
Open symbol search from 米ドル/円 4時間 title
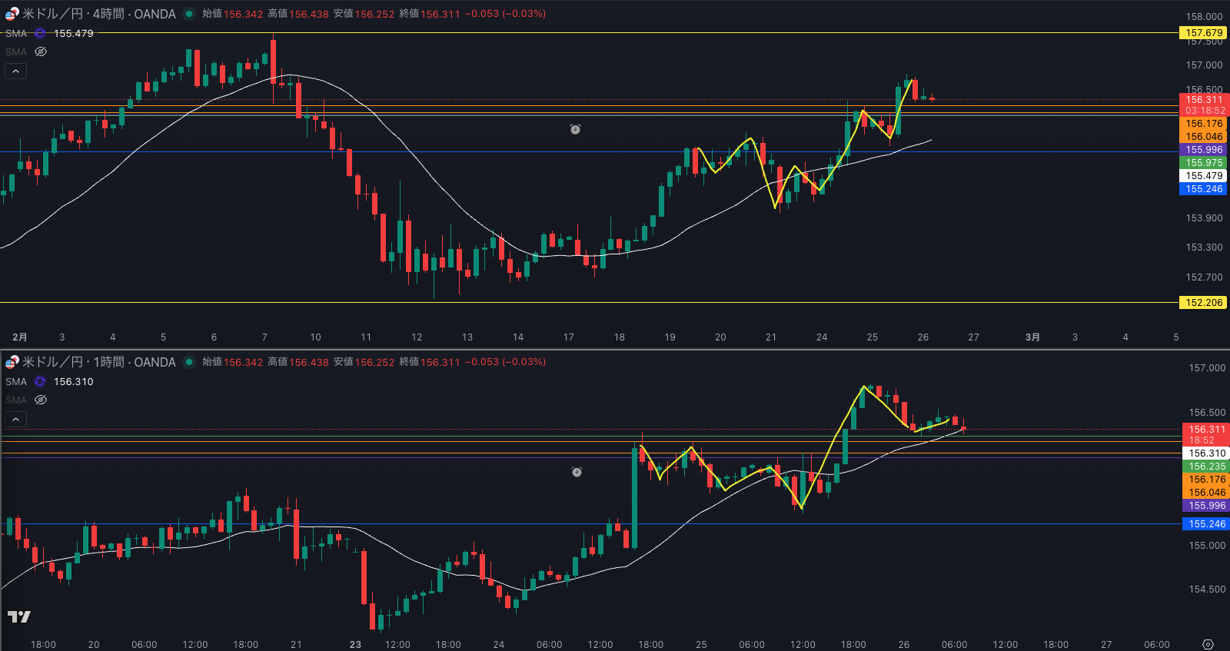(x=99, y=14)
